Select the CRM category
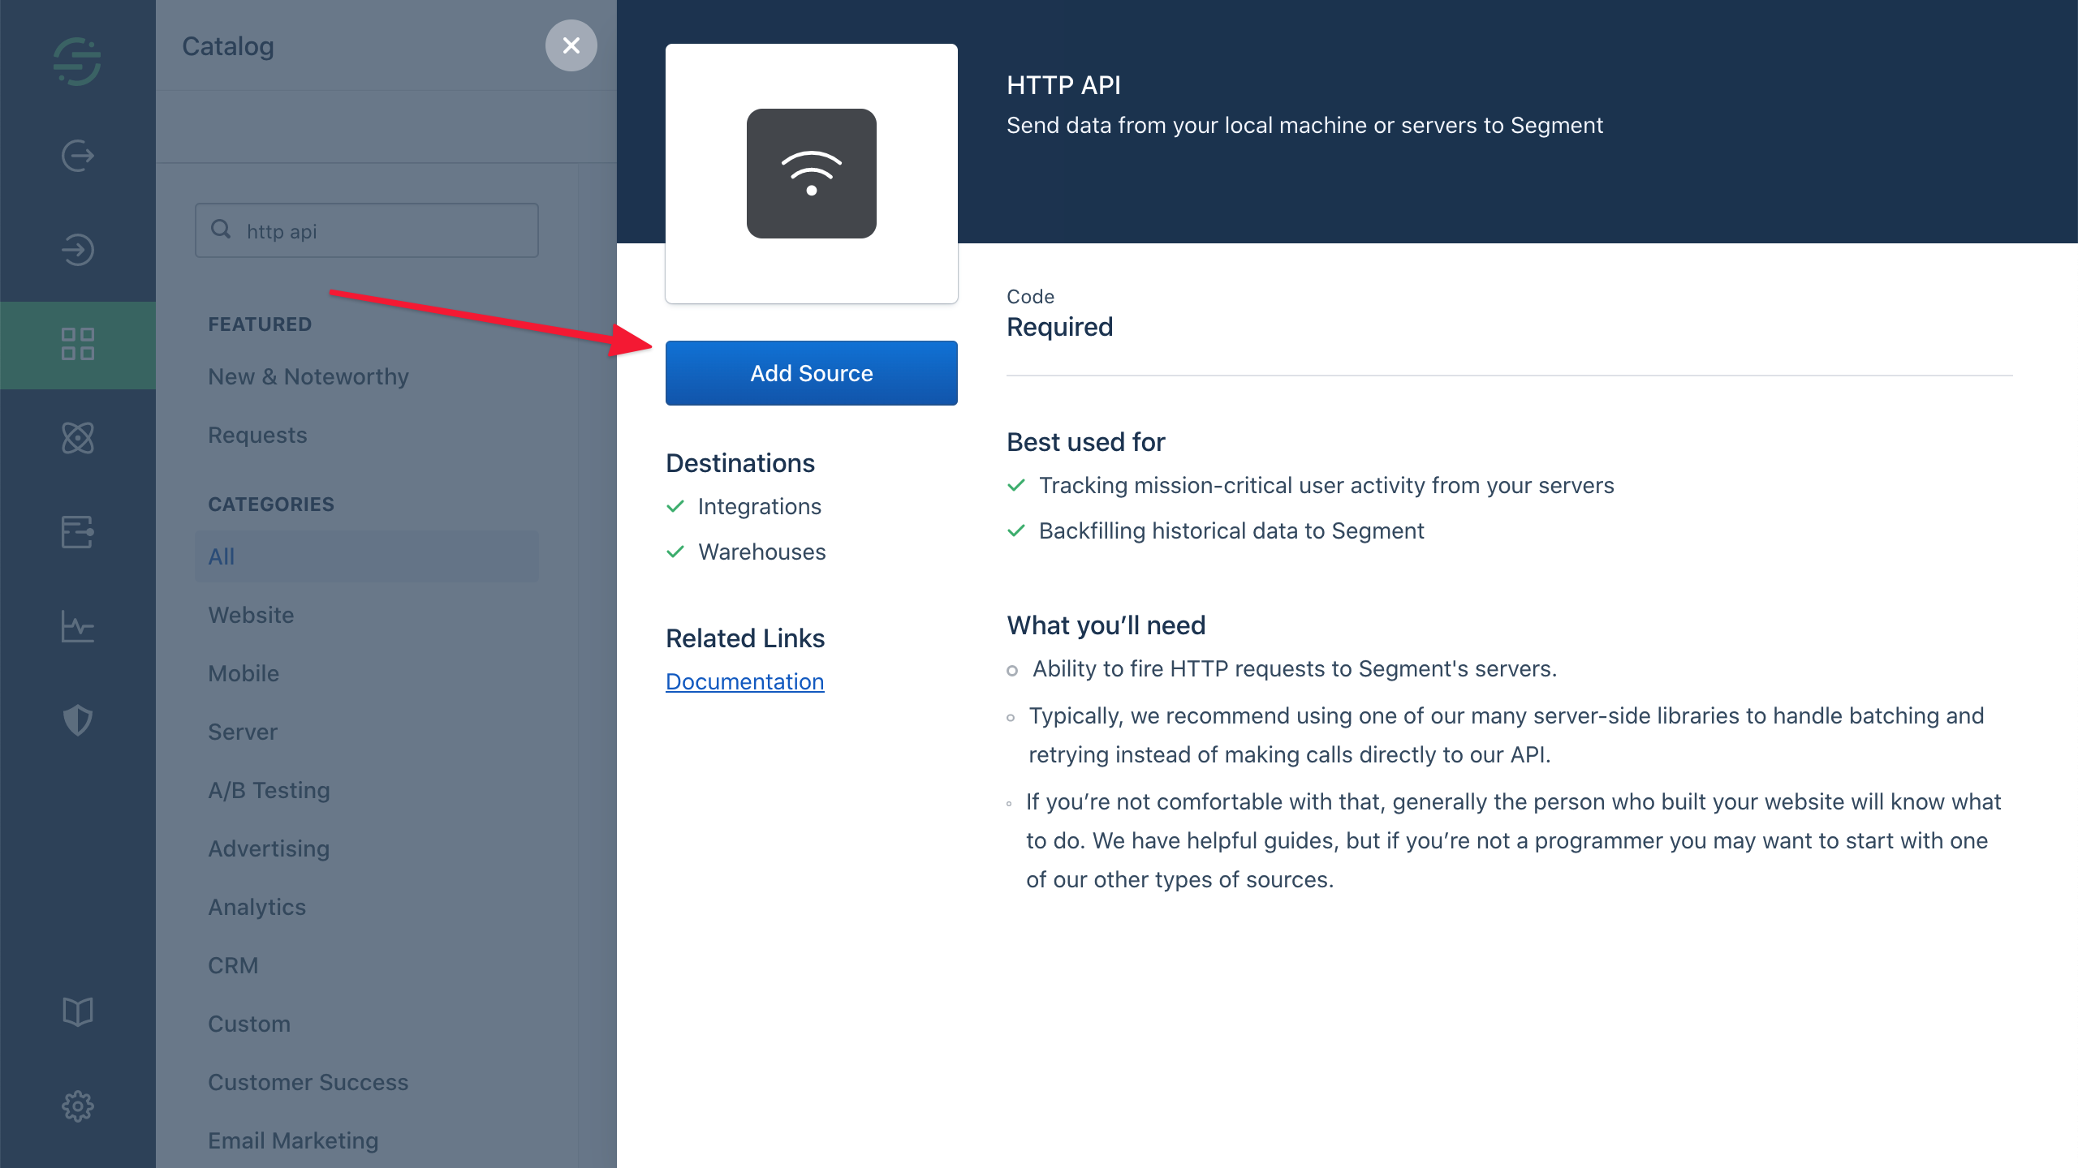Viewport: 2078px width, 1168px height. [233, 965]
